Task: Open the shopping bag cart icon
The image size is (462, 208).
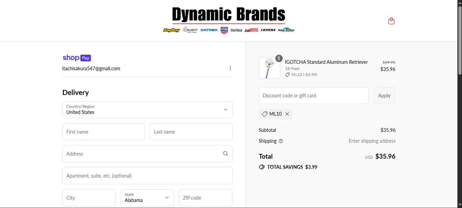Action: (x=391, y=21)
